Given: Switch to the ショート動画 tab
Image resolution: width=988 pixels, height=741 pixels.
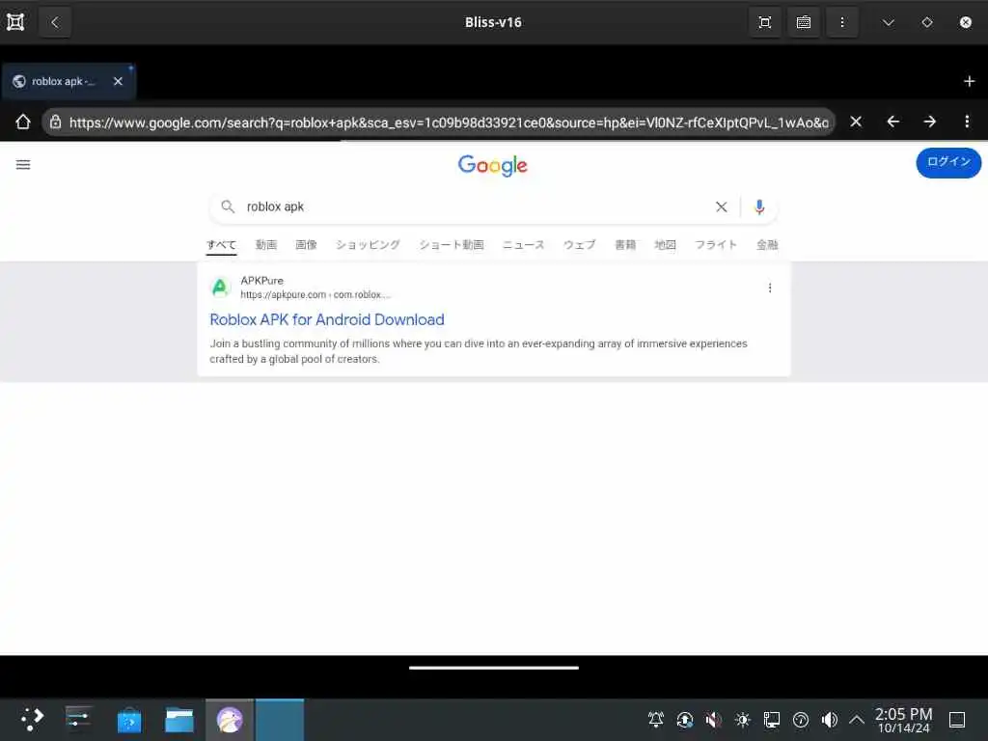Looking at the screenshot, I should [x=452, y=244].
